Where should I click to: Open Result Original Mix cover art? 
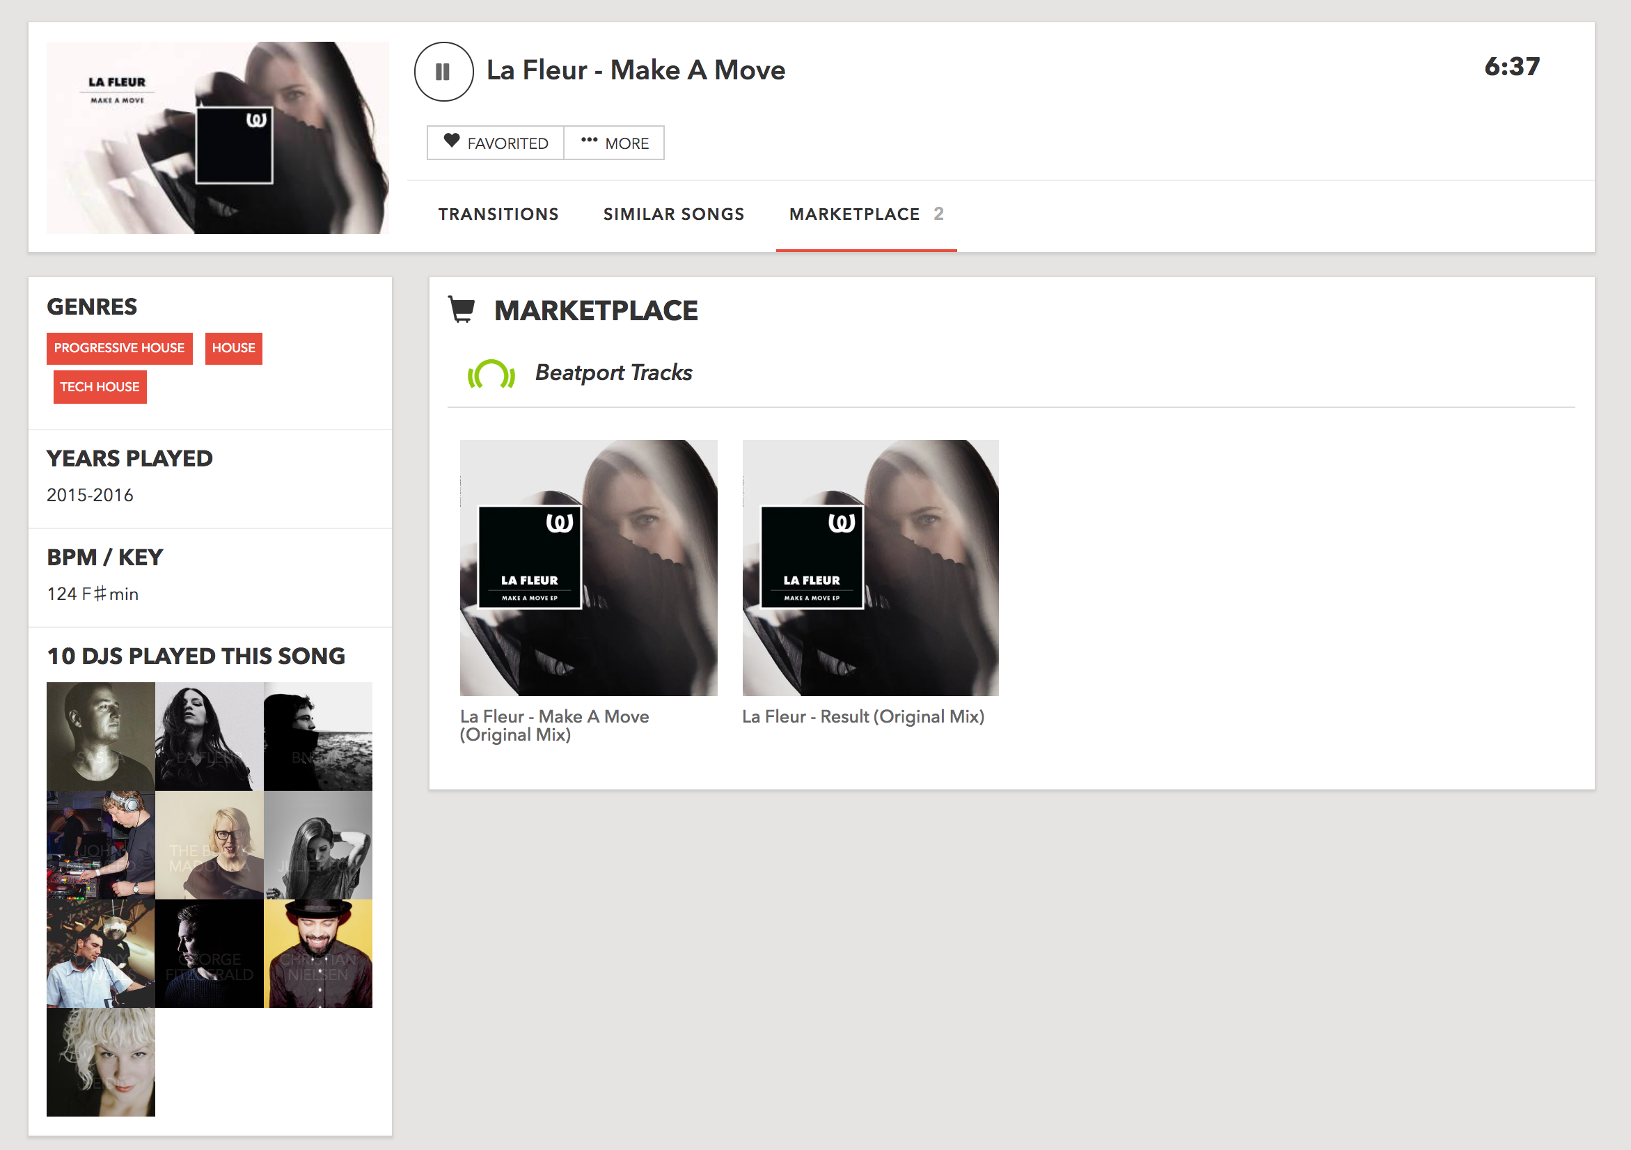click(x=870, y=567)
